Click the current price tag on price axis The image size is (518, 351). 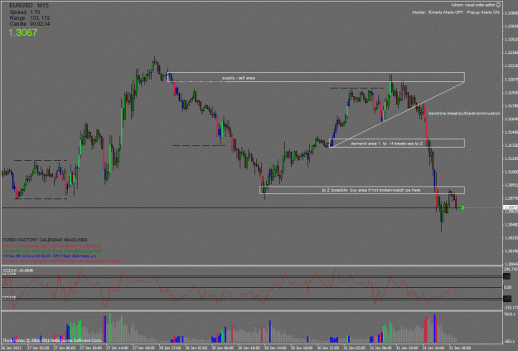point(511,207)
